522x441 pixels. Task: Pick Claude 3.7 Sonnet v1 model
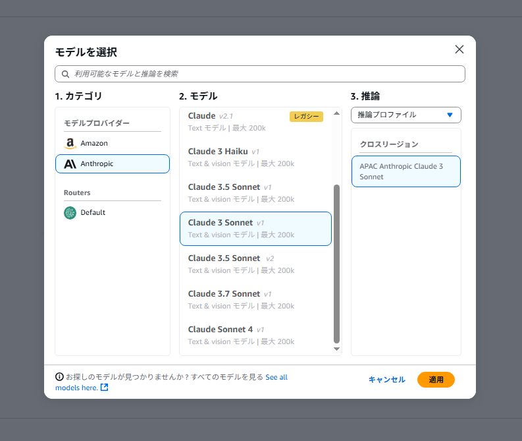pos(255,299)
